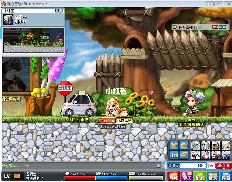Minimize the game window
Screen dimensions: 232x182
click(x=209, y=4)
